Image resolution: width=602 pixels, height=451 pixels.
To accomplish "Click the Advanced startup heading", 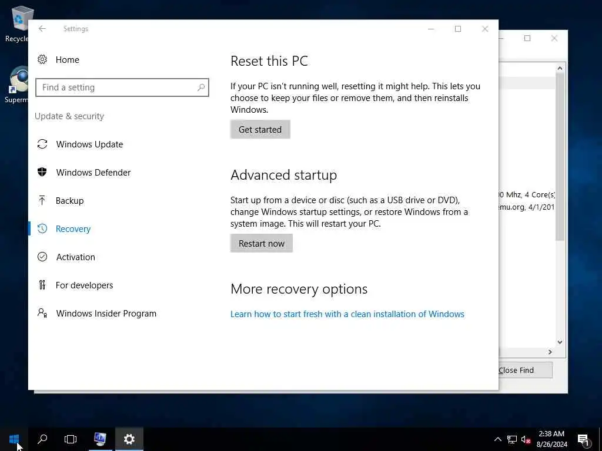I will 284,175.
